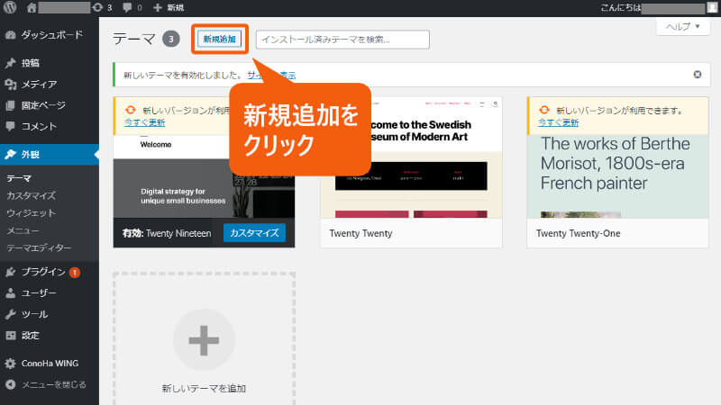Click the plus to add new theme

pos(204,340)
